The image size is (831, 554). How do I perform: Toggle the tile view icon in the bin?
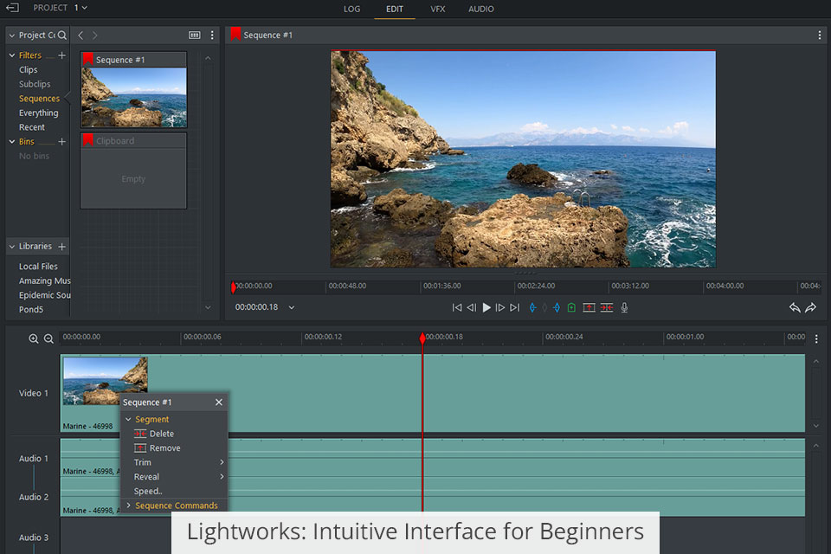tap(195, 35)
